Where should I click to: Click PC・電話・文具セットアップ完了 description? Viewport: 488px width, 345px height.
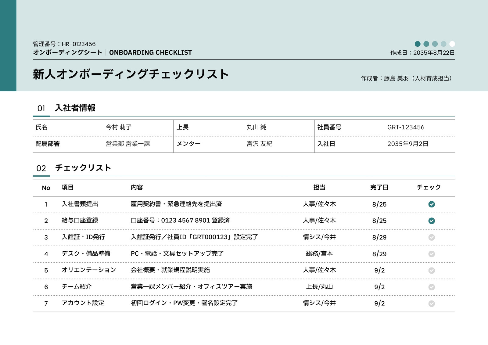tap(177, 253)
